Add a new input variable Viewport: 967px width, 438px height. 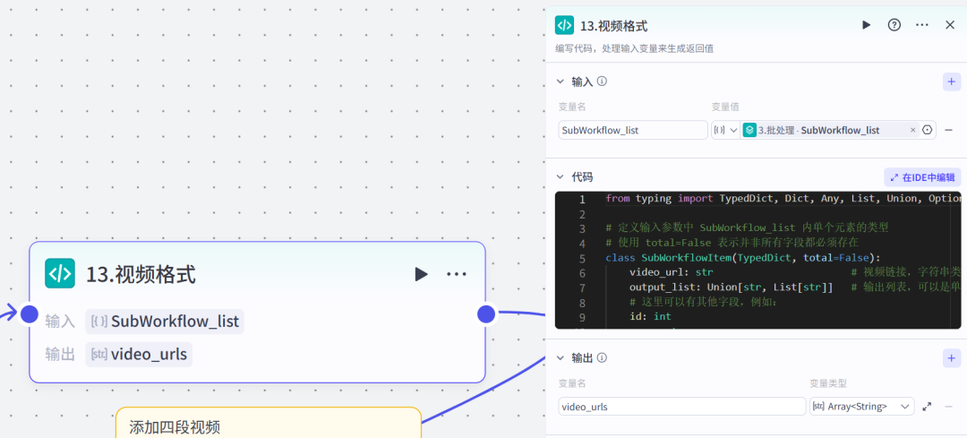[952, 82]
